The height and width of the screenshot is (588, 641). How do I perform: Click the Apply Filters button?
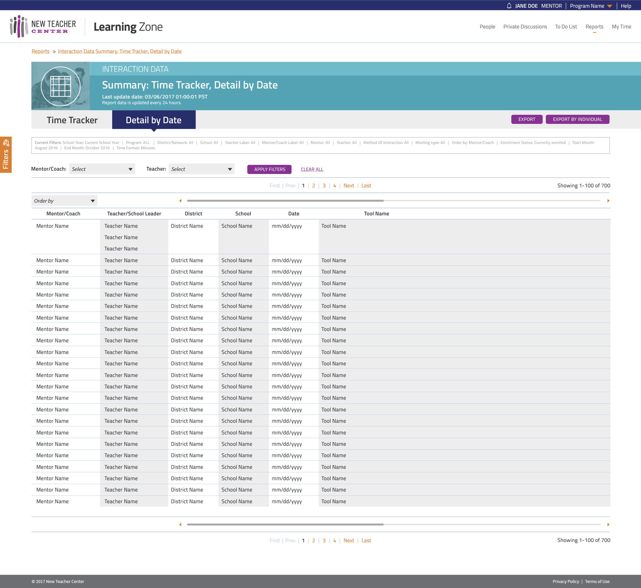point(269,169)
